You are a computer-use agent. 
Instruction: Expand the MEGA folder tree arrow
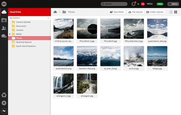pos(10,34)
